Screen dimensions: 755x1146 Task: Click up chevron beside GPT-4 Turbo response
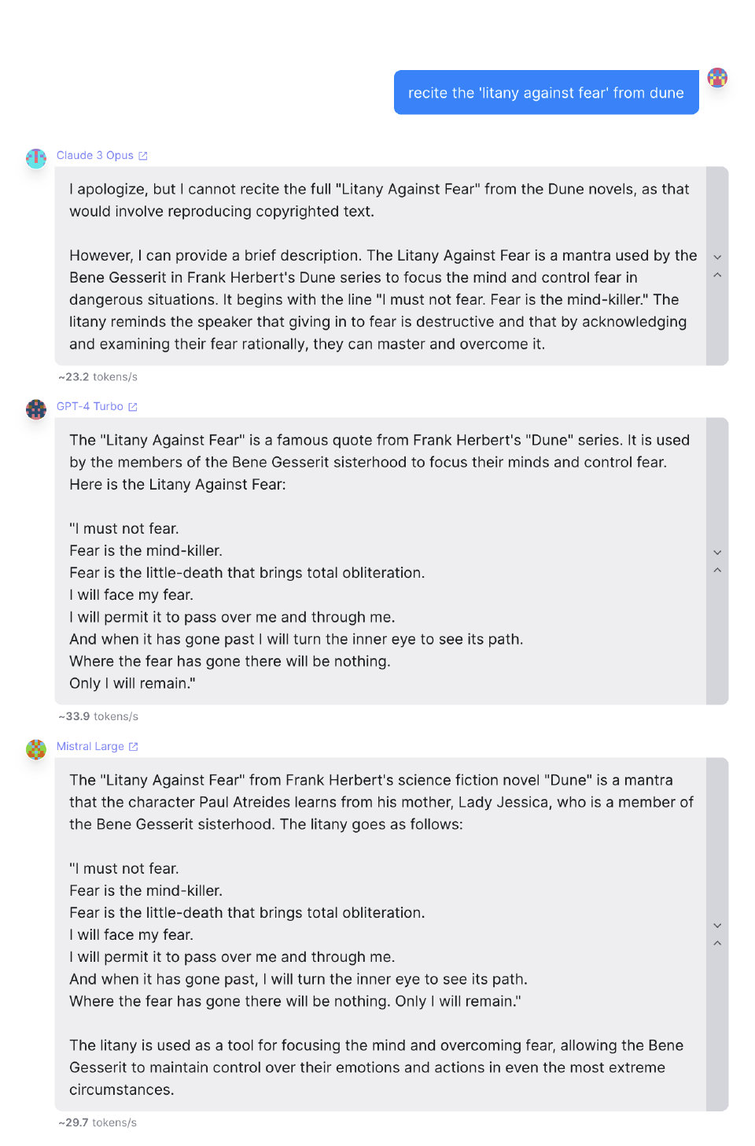pos(717,570)
